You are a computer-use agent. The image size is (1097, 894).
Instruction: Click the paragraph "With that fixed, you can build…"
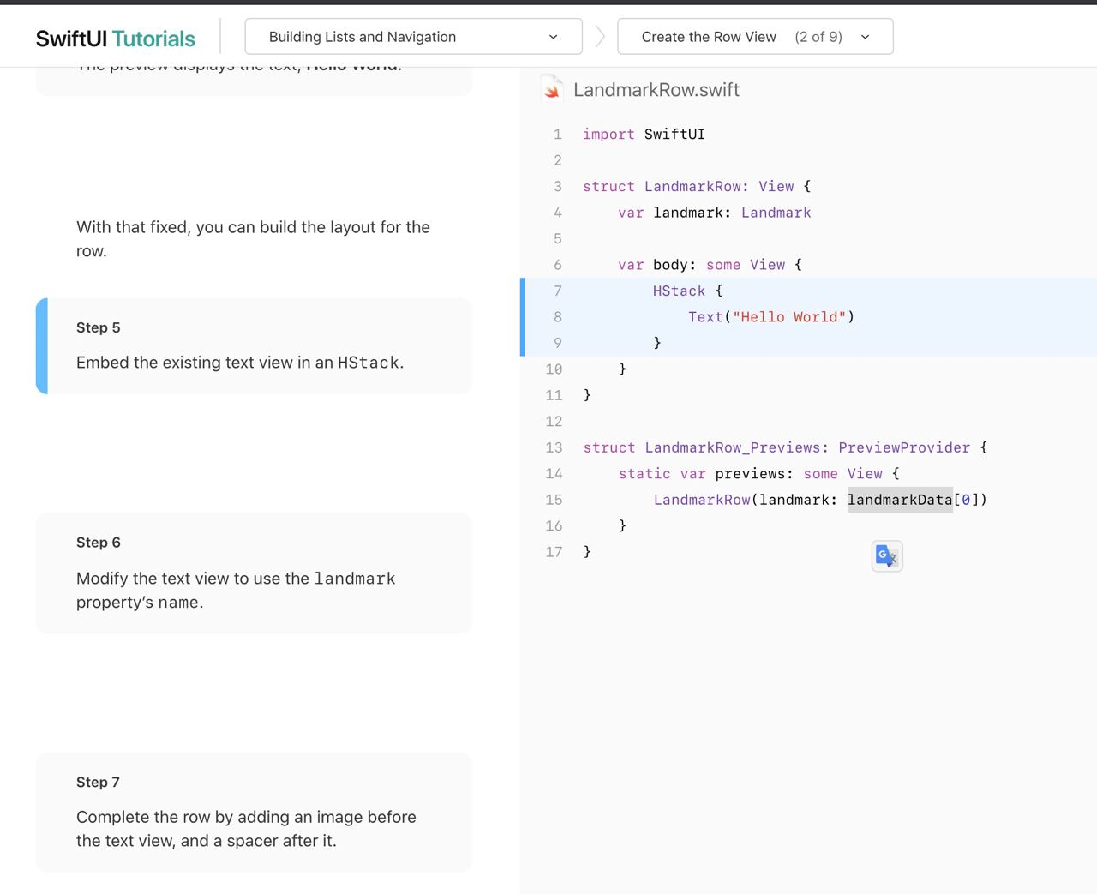coord(254,239)
